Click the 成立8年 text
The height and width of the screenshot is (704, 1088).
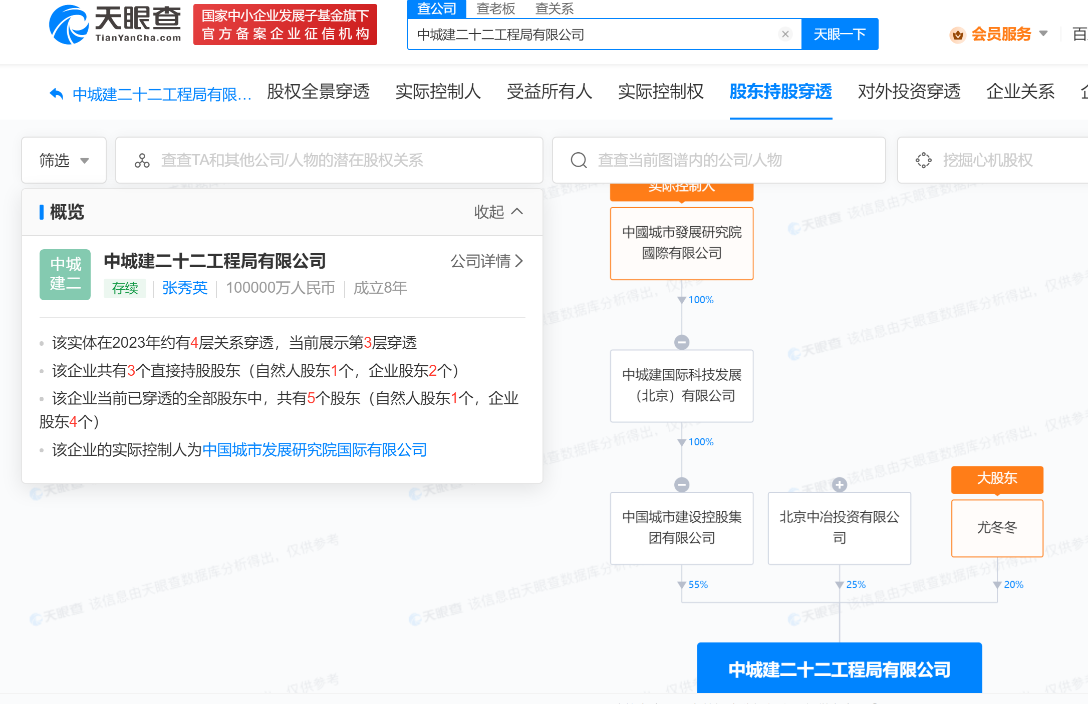point(380,288)
